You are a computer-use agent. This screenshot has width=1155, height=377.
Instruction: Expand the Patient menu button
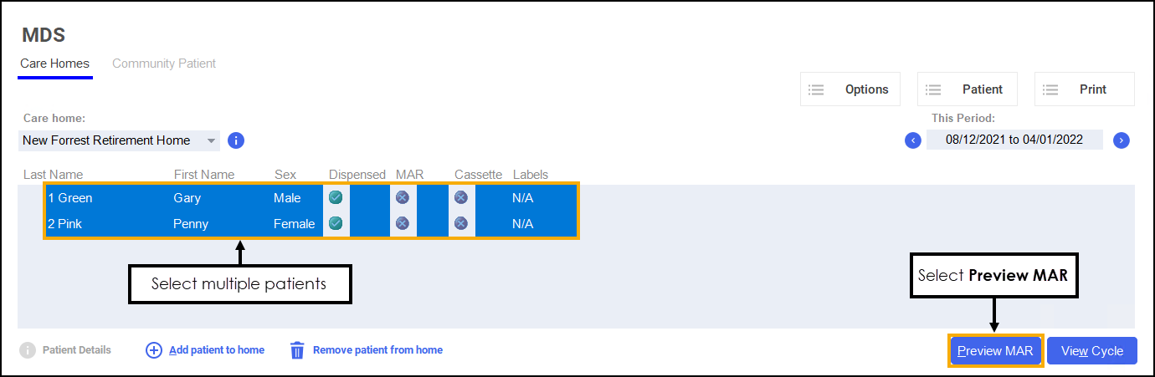(968, 89)
